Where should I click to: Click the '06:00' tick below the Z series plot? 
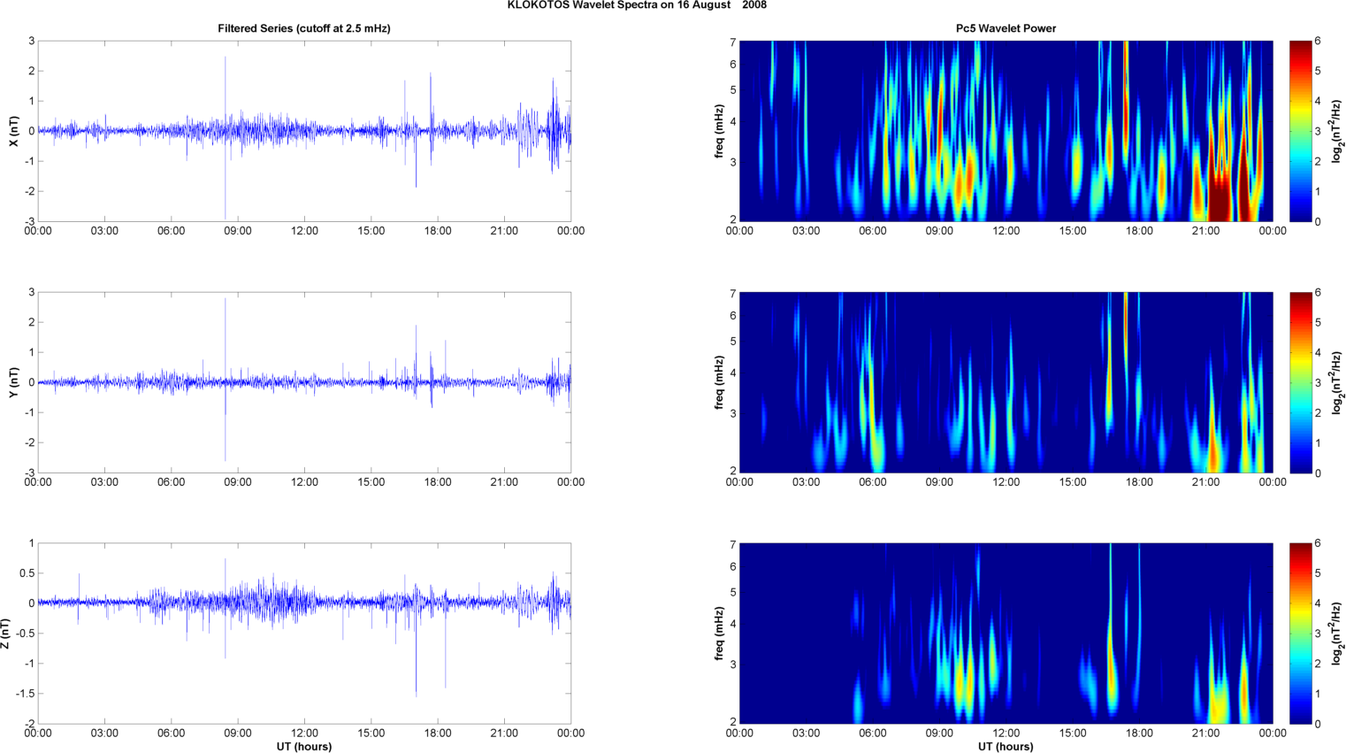pyautogui.click(x=171, y=734)
